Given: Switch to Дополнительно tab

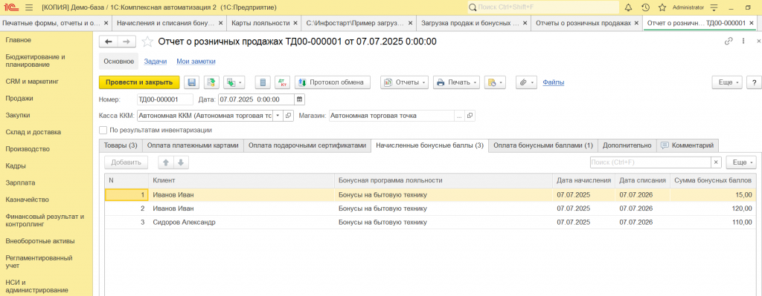Looking at the screenshot, I should pos(627,145).
